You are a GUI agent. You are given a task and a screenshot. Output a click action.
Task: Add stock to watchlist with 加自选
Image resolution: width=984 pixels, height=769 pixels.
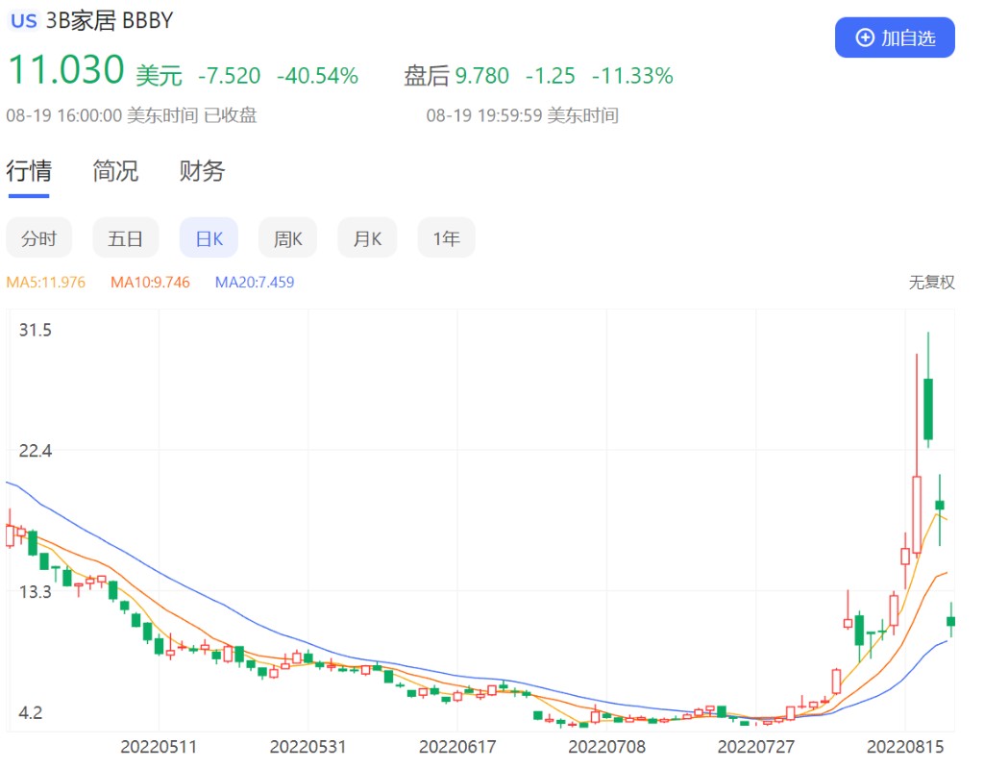click(895, 37)
